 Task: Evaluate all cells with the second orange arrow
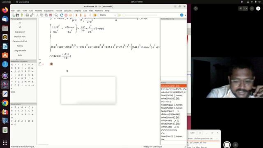(x=81, y=15)
